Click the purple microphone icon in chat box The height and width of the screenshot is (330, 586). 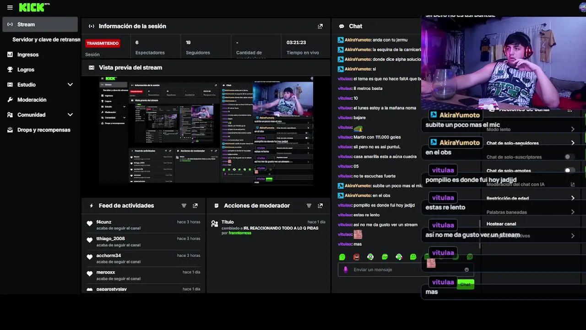tap(346, 269)
